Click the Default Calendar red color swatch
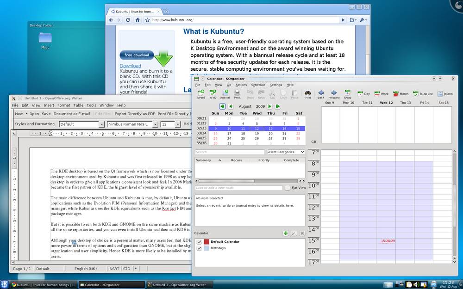 point(206,241)
